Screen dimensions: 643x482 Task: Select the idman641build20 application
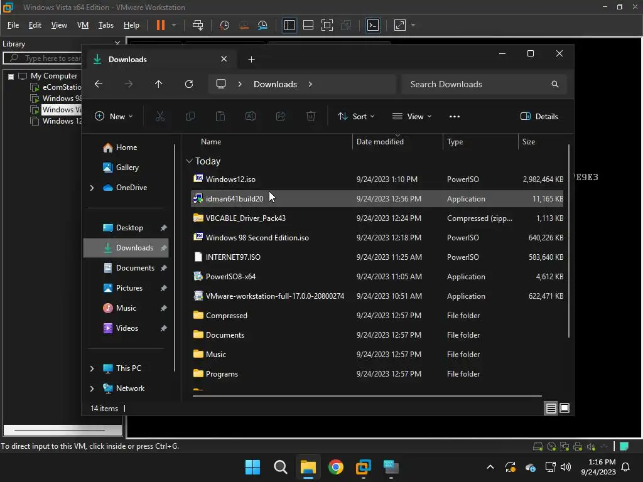(377, 199)
